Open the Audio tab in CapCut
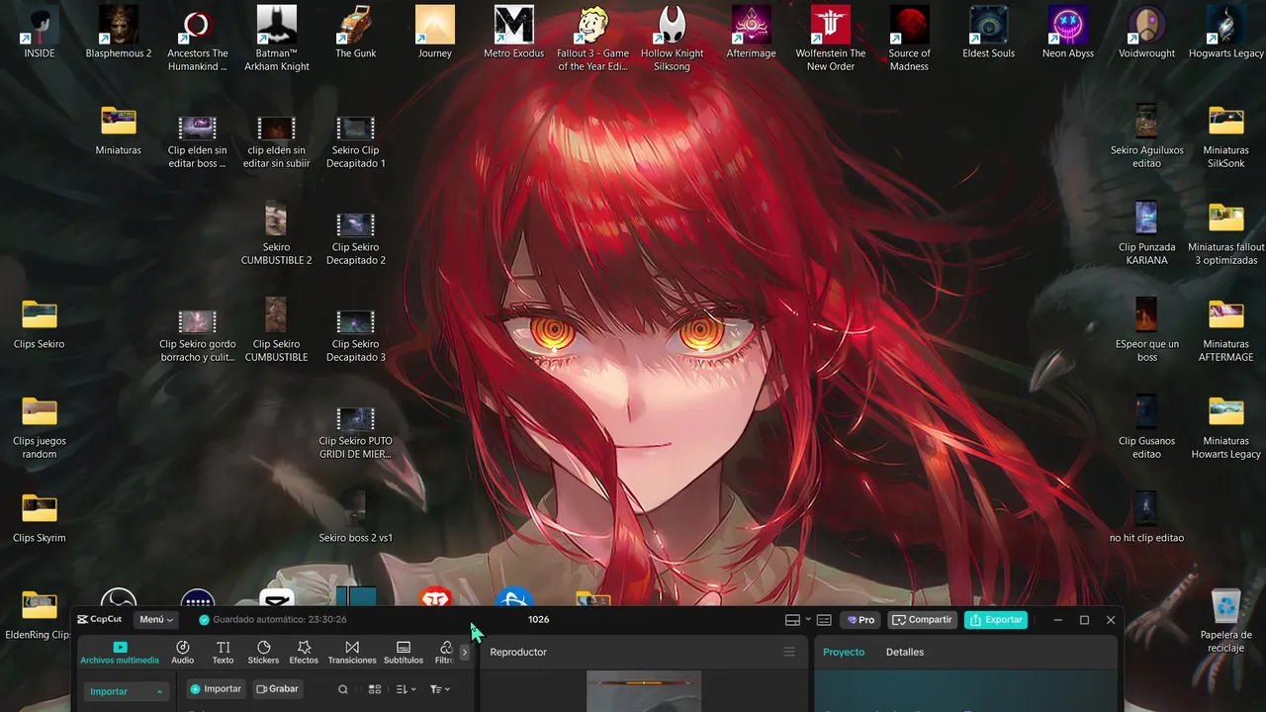This screenshot has width=1266, height=712. point(183,652)
